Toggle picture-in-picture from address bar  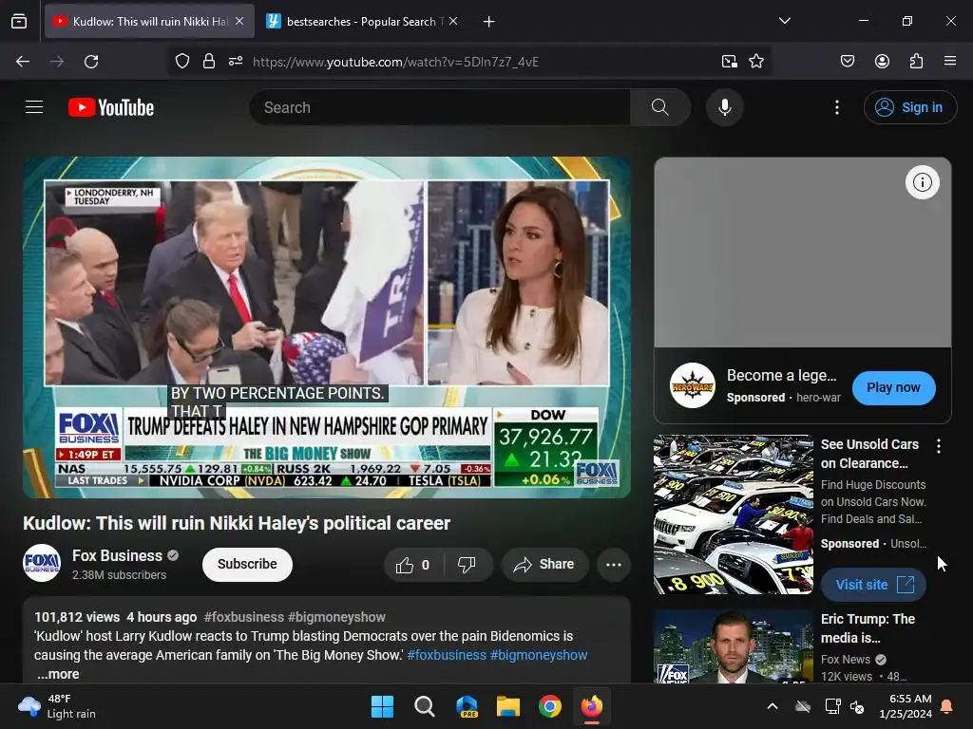point(729,62)
